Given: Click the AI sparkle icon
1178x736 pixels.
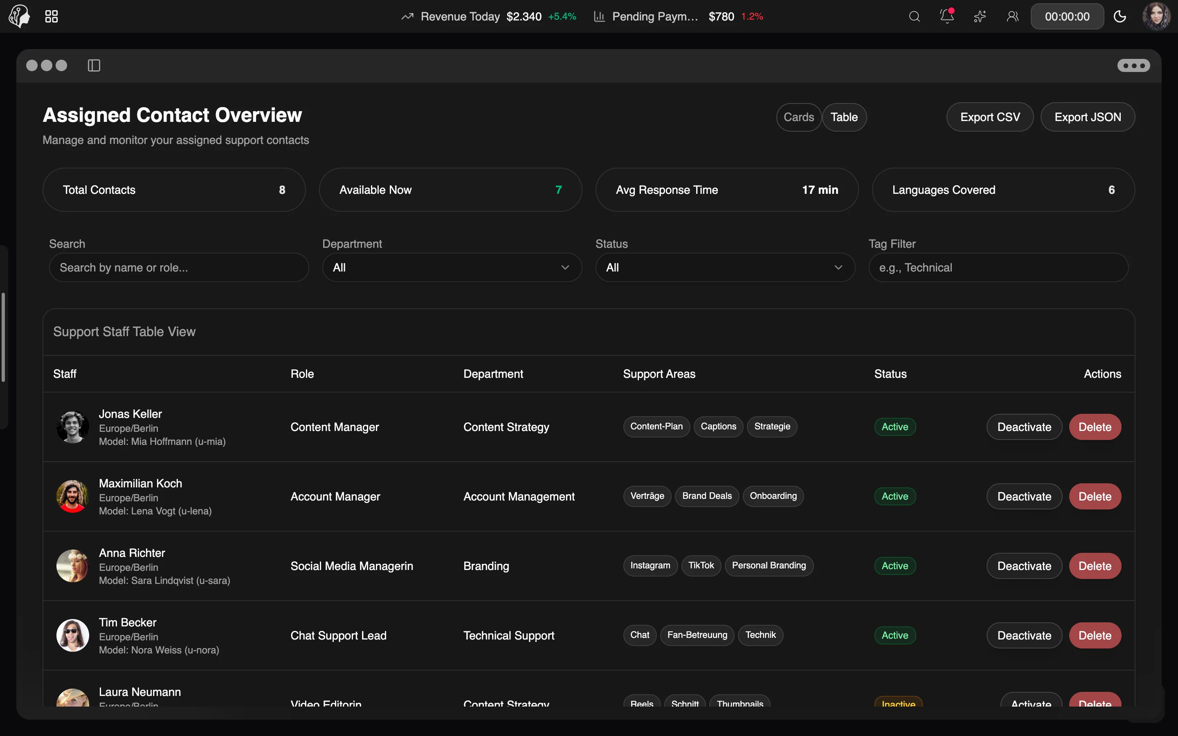Looking at the screenshot, I should (980, 16).
